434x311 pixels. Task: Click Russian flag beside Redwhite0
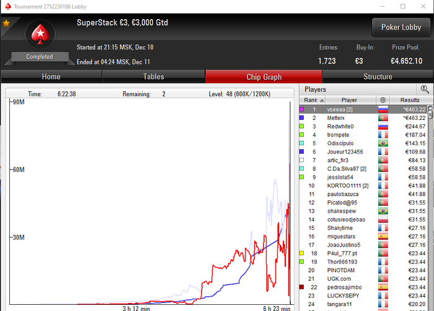(383, 126)
